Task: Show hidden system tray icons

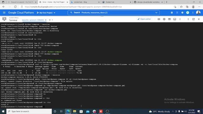Action: [x=173, y=111]
